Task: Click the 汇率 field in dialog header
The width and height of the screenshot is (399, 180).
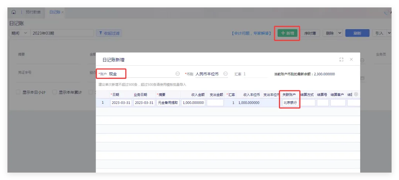Action: tap(255, 74)
